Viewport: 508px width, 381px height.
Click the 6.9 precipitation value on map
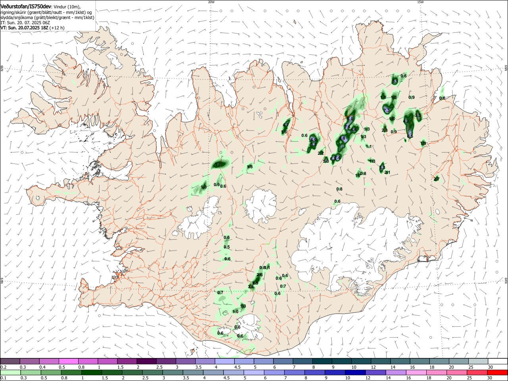(313, 140)
